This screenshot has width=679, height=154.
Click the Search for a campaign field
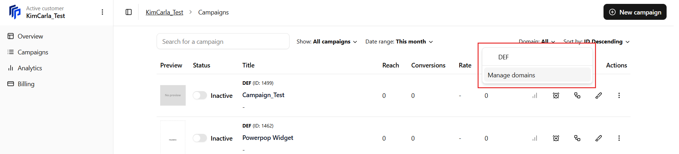coord(223,42)
